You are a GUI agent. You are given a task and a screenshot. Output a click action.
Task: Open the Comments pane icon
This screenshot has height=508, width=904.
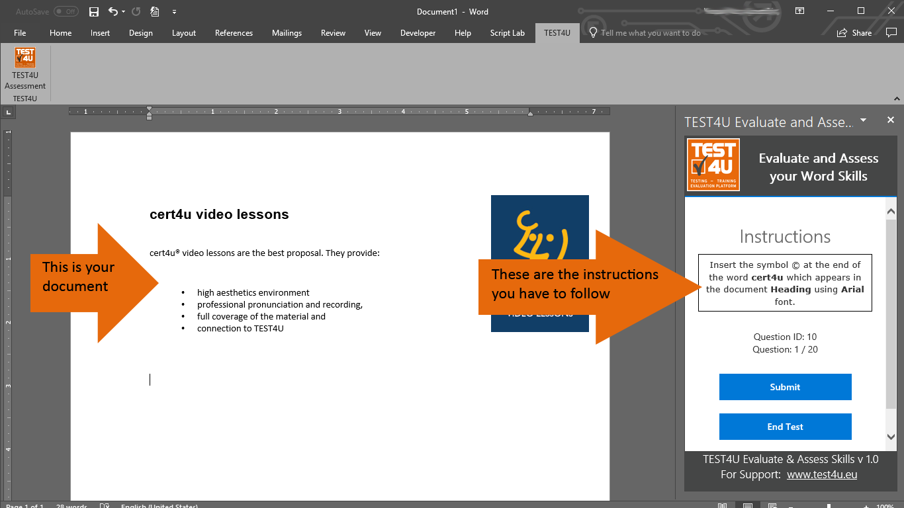[891, 33]
